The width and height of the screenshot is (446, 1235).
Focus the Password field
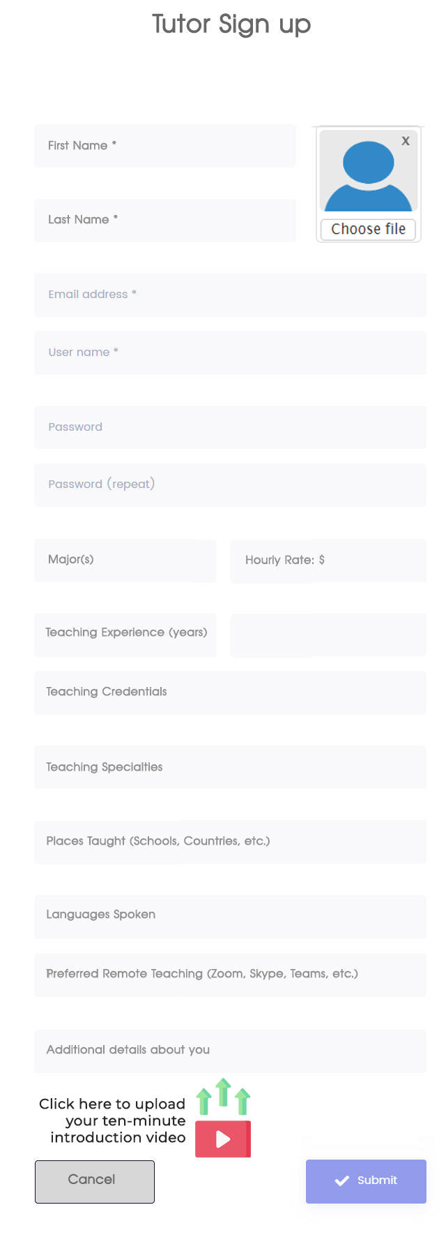(230, 427)
